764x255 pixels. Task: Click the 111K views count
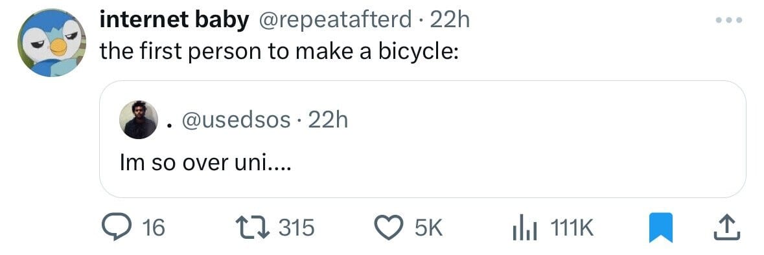click(572, 228)
